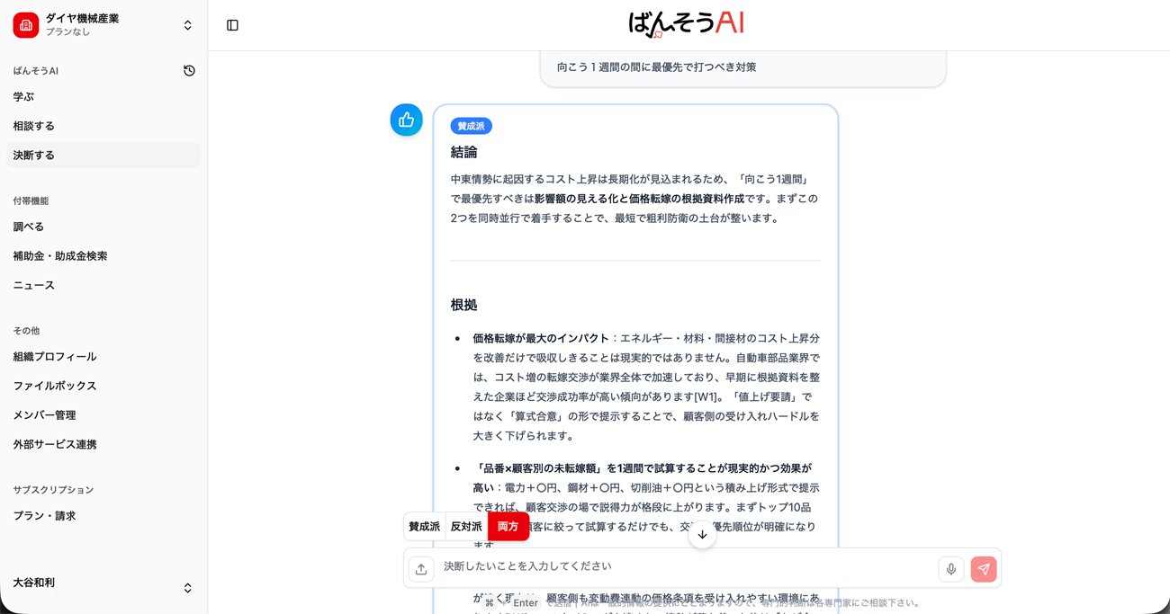Open chat history clock icon
The image size is (1170, 614).
click(189, 70)
